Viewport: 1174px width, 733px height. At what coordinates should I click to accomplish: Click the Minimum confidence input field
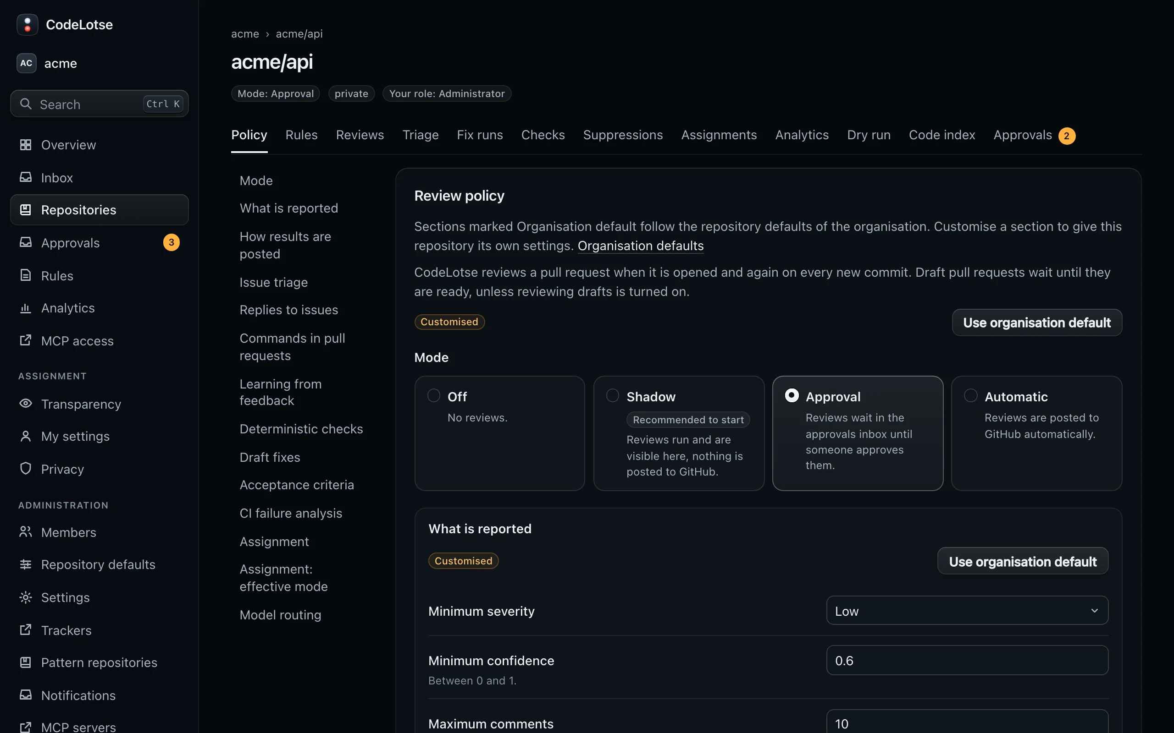(x=967, y=660)
